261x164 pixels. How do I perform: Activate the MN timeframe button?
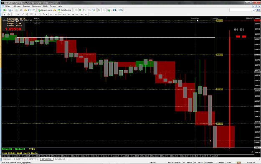coord(86,14)
